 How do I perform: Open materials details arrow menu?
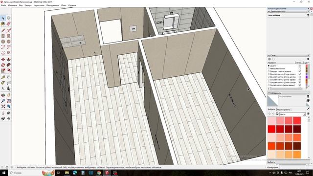click(x=308, y=114)
